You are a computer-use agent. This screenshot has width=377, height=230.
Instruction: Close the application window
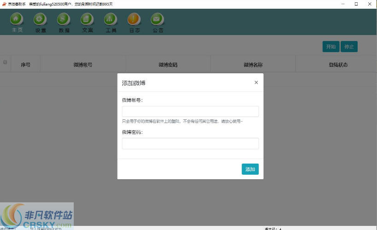pyautogui.click(x=370, y=4)
